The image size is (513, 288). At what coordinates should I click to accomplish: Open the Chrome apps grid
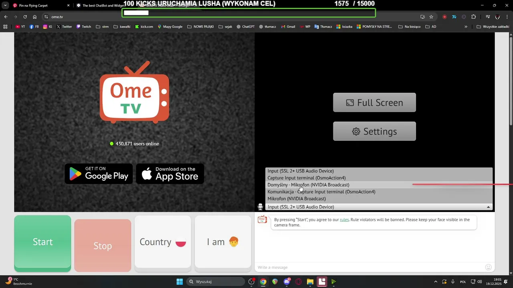pyautogui.click(x=5, y=27)
